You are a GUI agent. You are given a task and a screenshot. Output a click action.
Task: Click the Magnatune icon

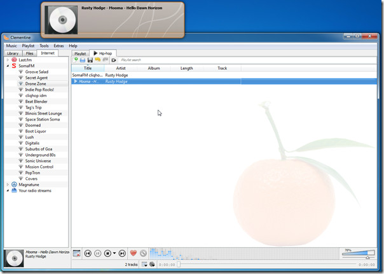point(14,185)
